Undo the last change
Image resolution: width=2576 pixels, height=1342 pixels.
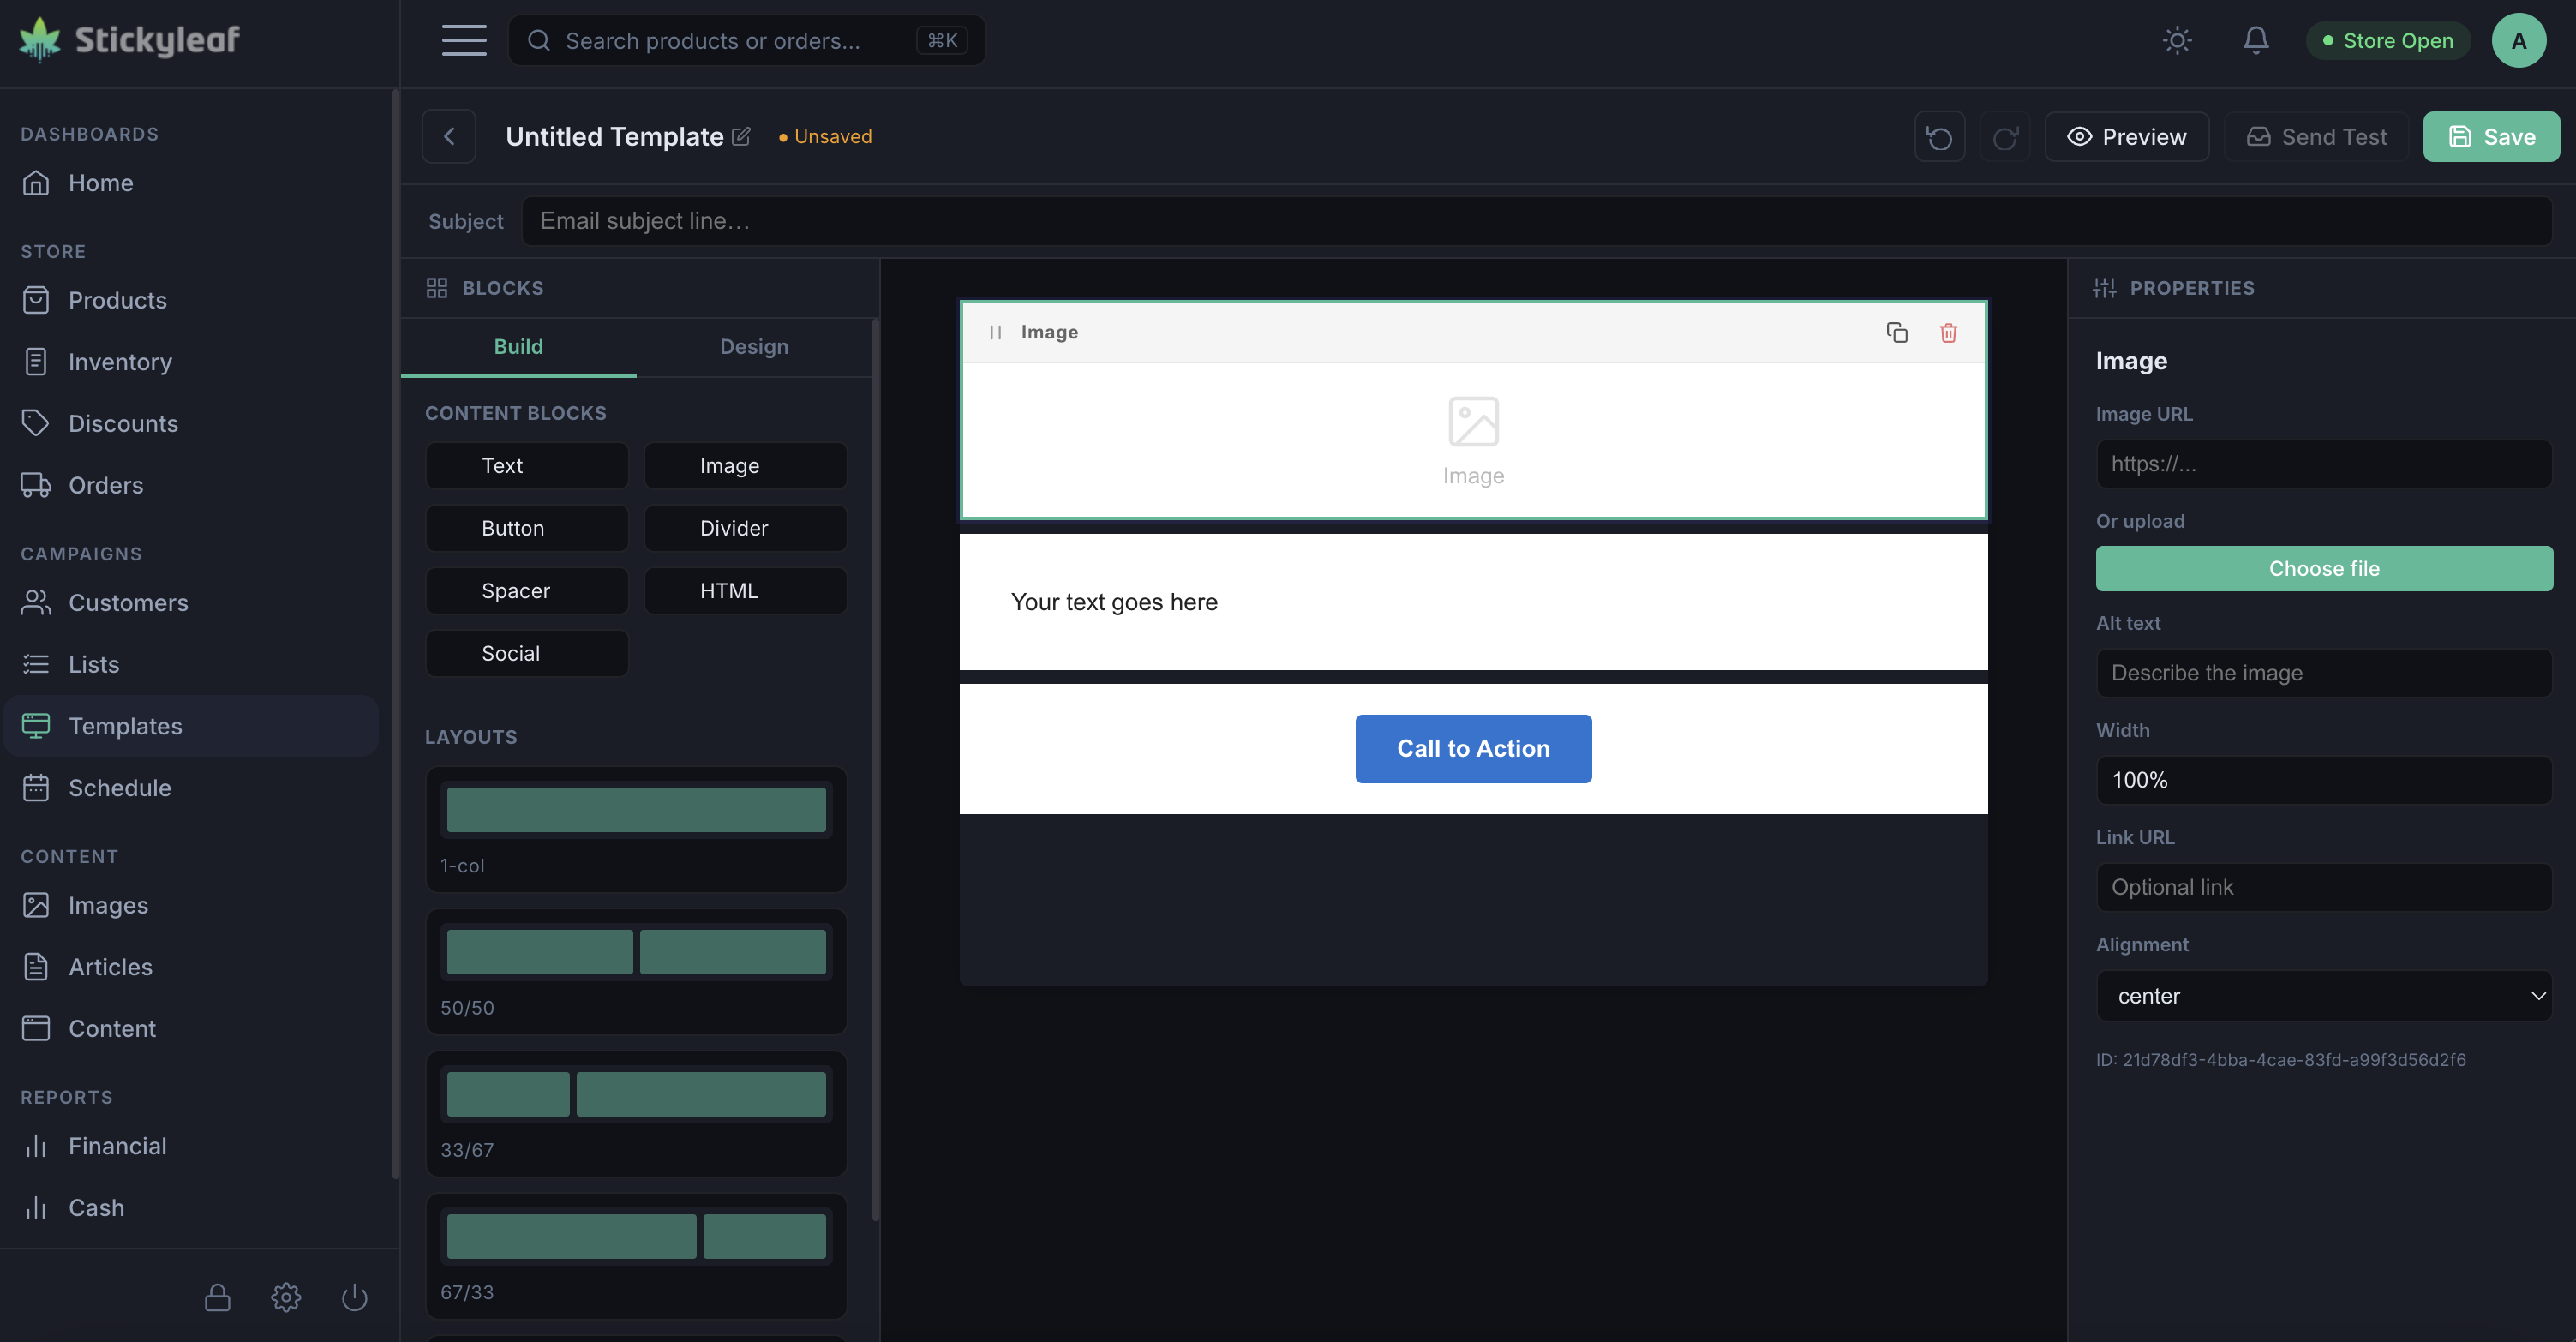tap(1938, 136)
